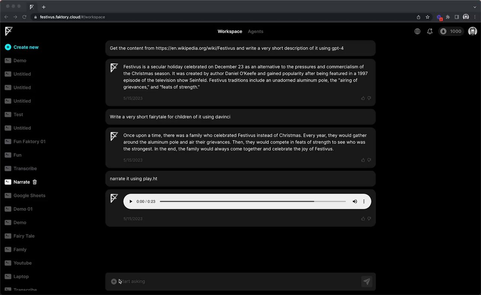This screenshot has height=295, width=481.
Task: Open the browser tab search chevron
Action: (x=475, y=7)
